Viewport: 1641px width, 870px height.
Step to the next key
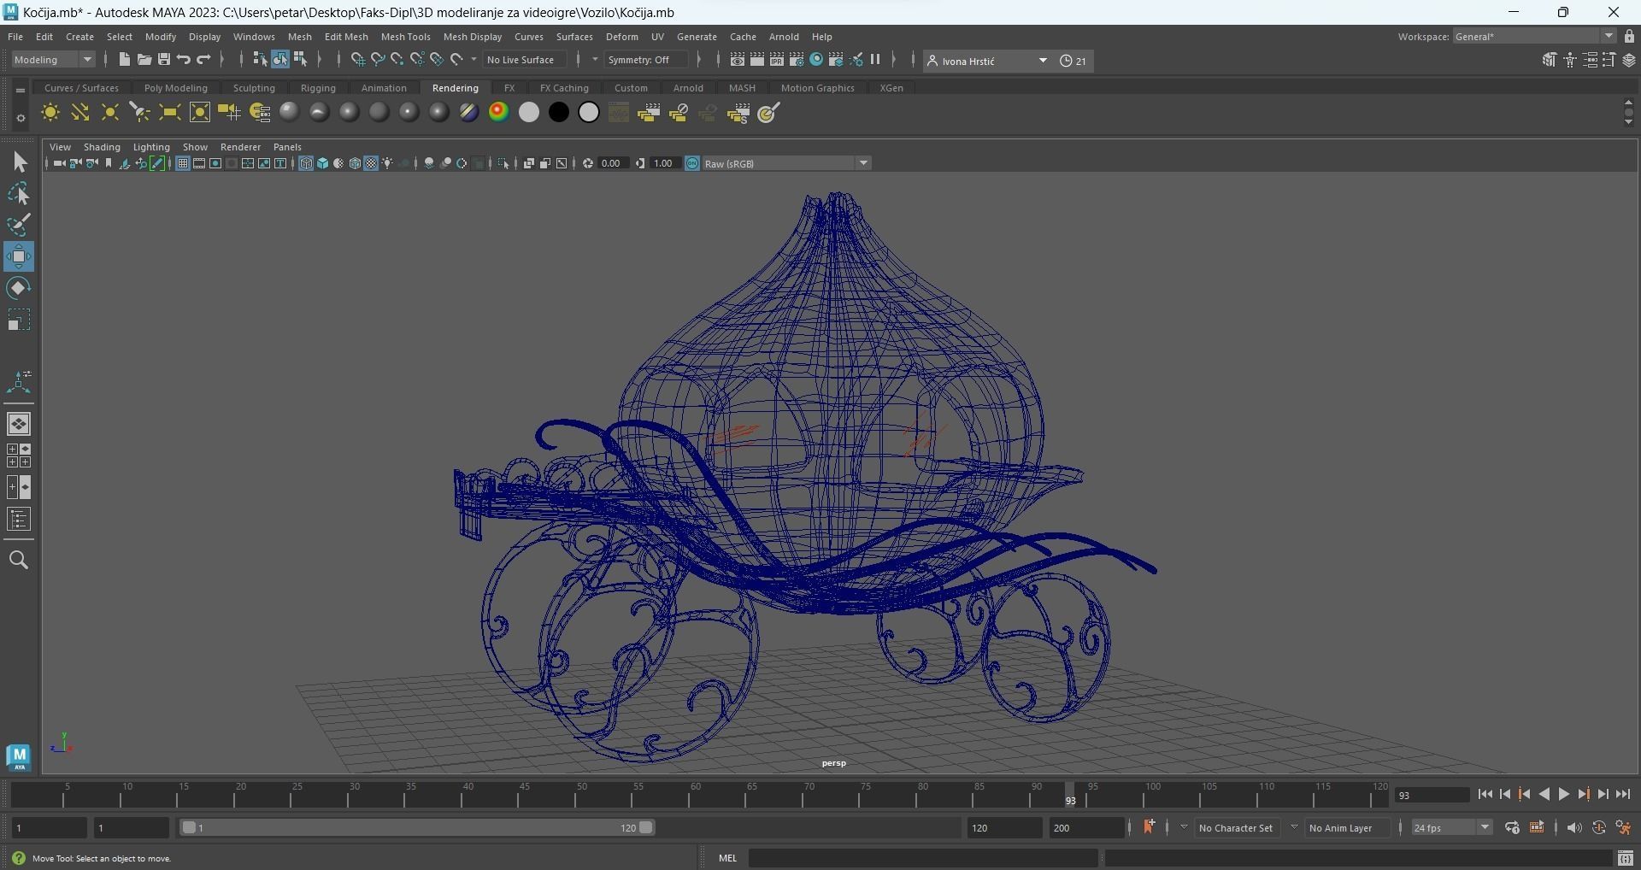click(x=1584, y=795)
